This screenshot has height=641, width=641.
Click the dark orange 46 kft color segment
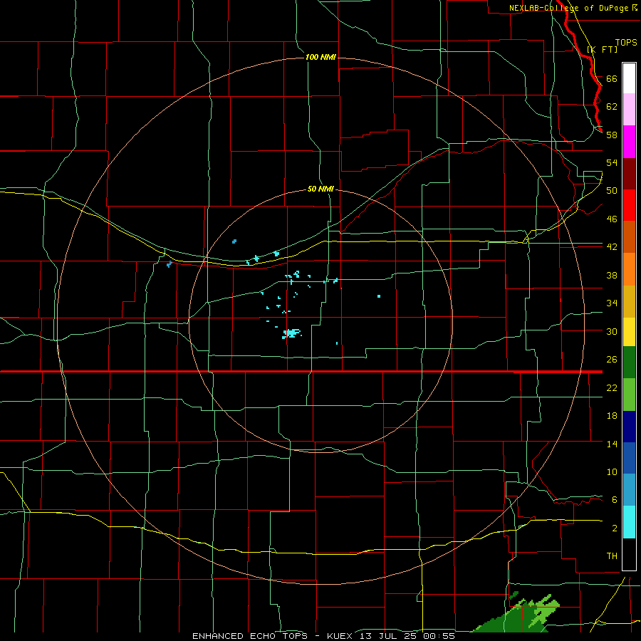pyautogui.click(x=629, y=237)
